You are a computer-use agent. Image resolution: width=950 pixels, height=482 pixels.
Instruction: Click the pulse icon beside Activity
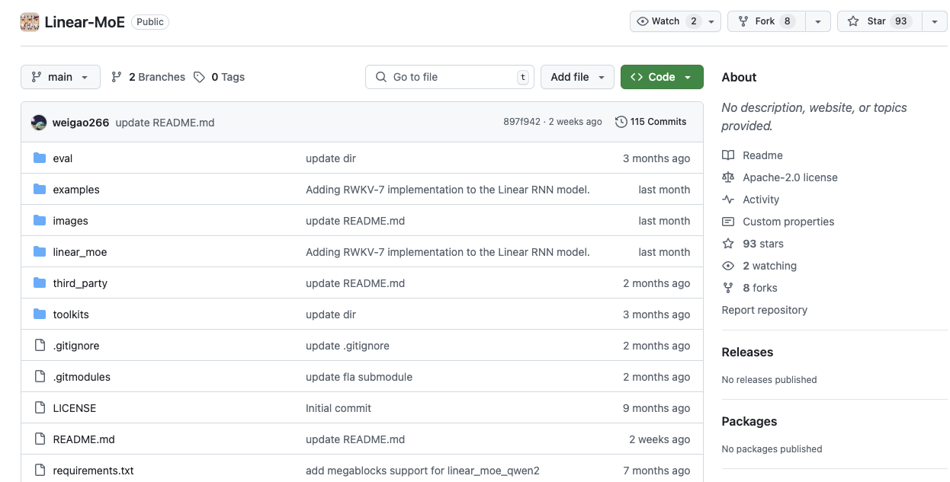728,200
